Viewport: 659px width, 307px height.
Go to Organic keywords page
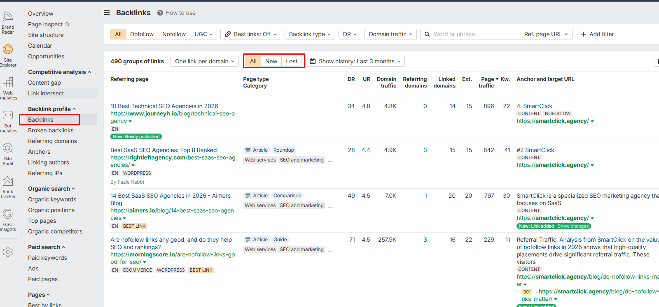click(x=52, y=199)
